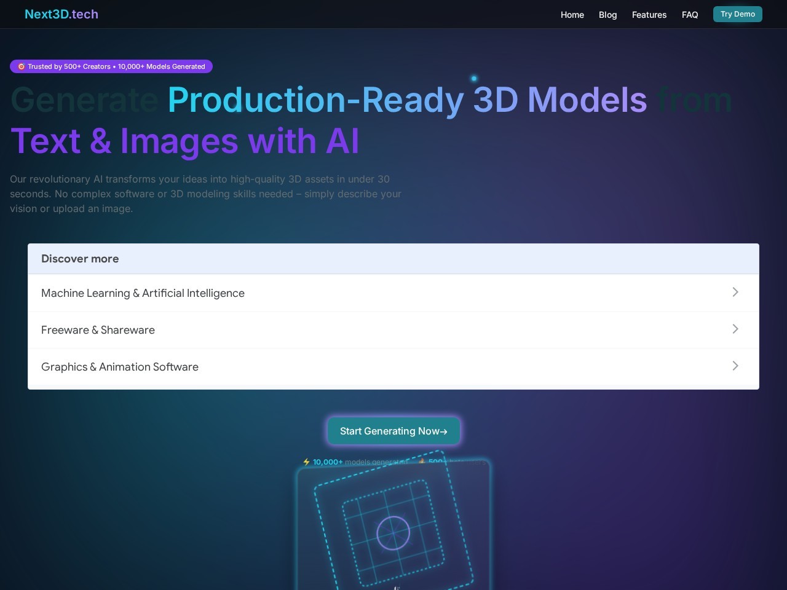This screenshot has height=590, width=787.
Task: Click Start Generating Now button
Action: [393, 431]
